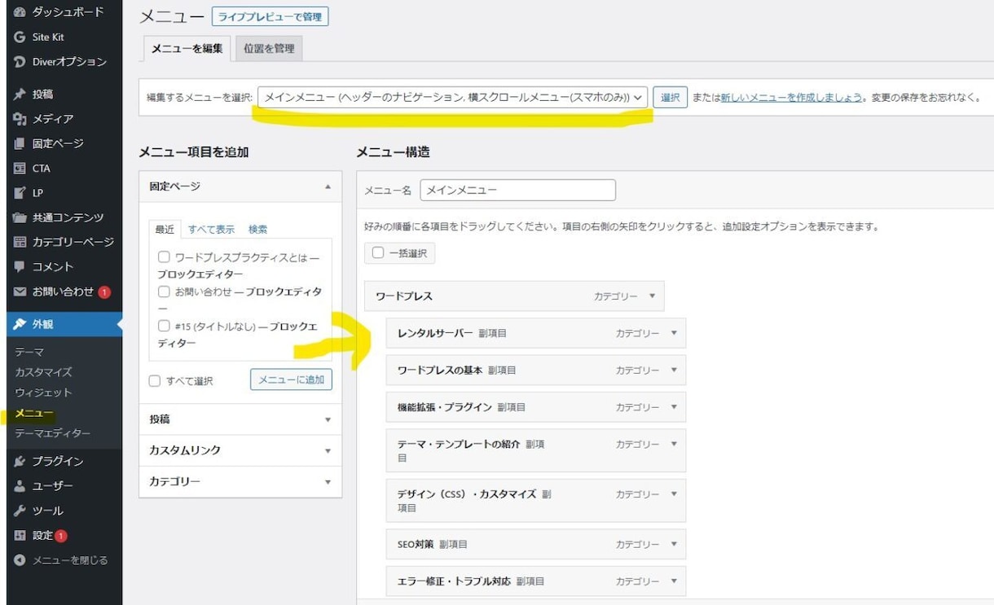Click the Posts pushpin icon
The width and height of the screenshot is (994, 605).
20,94
